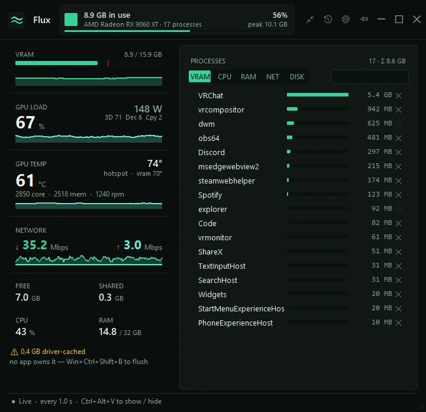Terminate Code with its X icon

point(398,223)
